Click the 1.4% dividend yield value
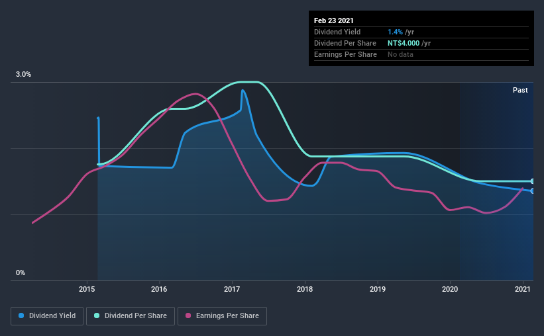Viewport: 544px width, 336px height. coord(395,32)
